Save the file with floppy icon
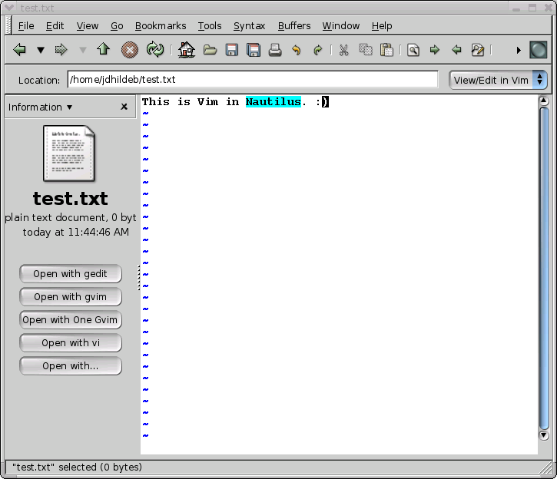Screen dimensions: 557x479 point(231,50)
